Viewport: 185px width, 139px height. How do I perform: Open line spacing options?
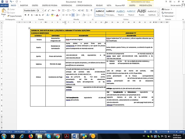(77, 15)
